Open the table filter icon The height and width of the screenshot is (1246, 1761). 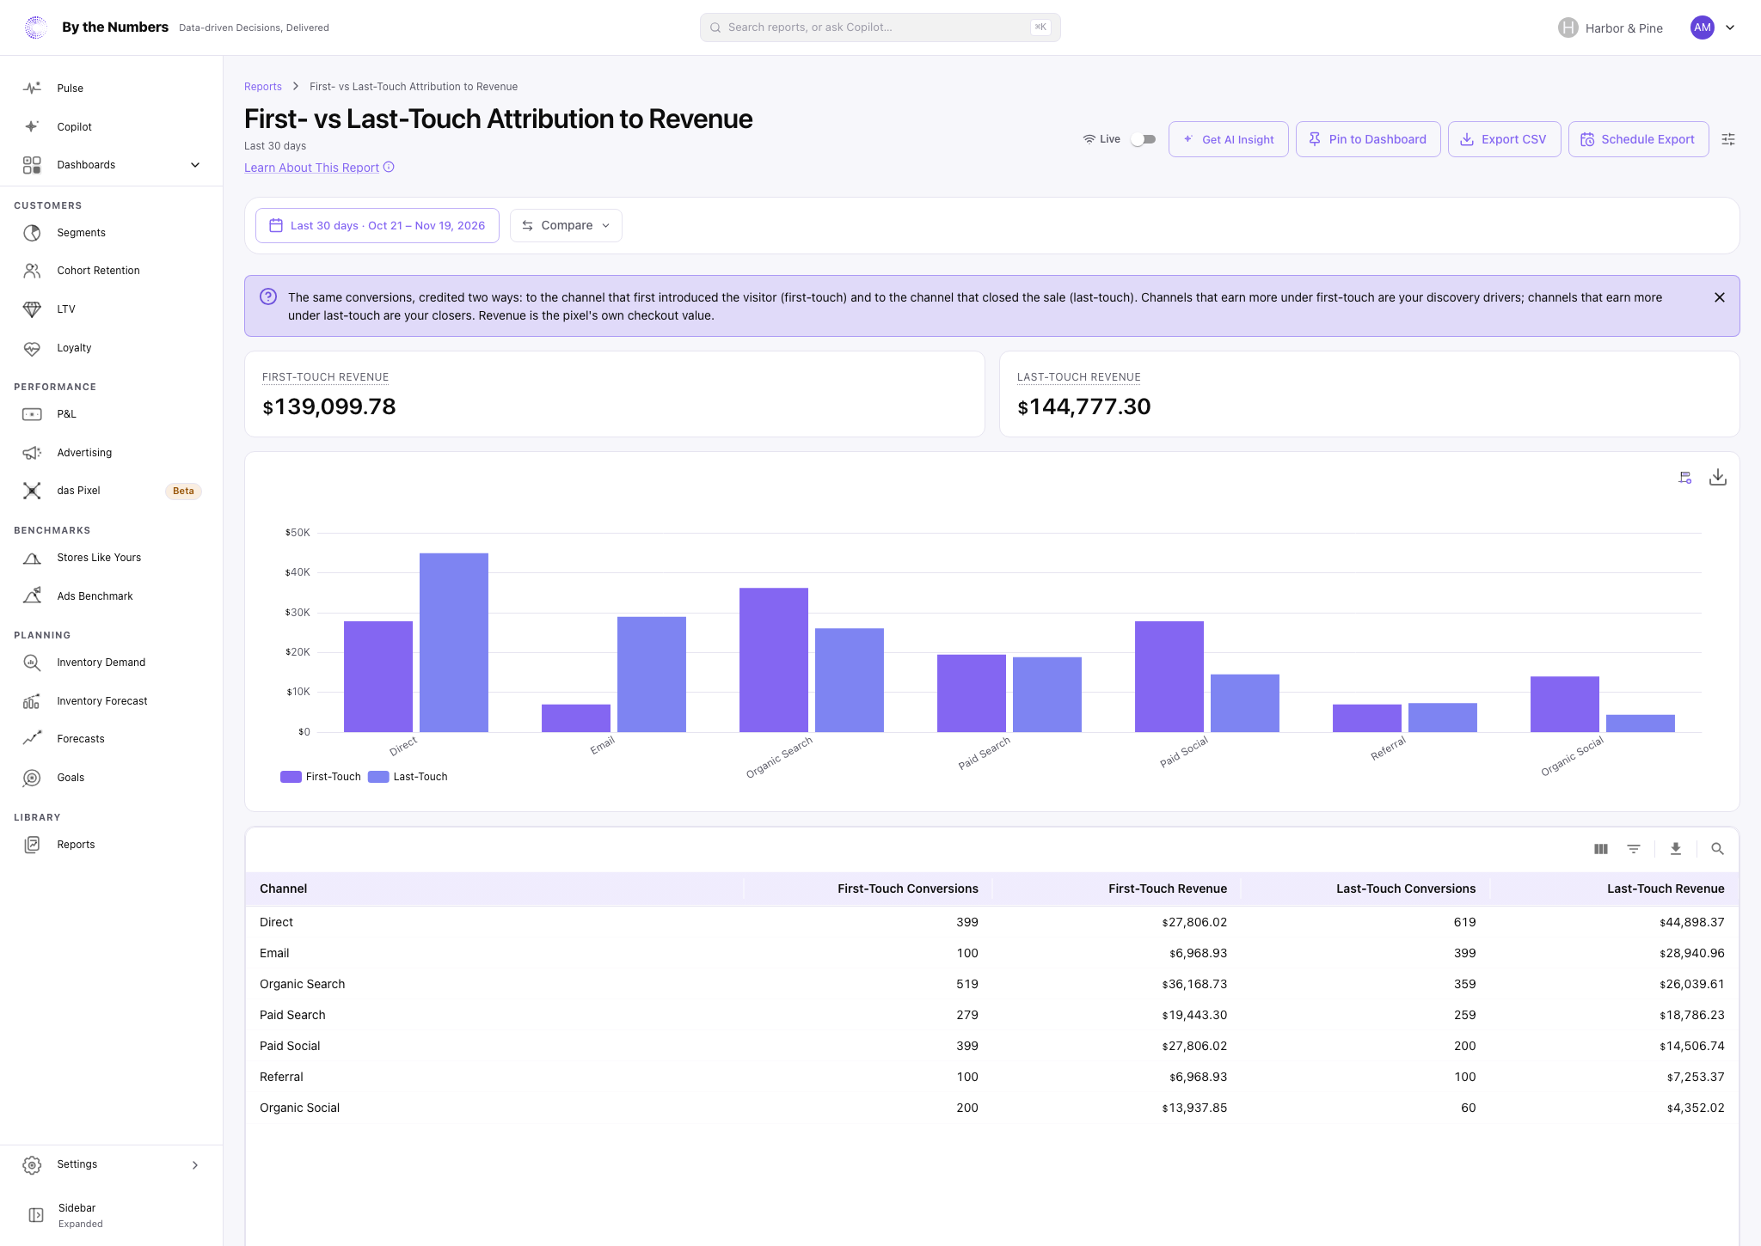1634,849
